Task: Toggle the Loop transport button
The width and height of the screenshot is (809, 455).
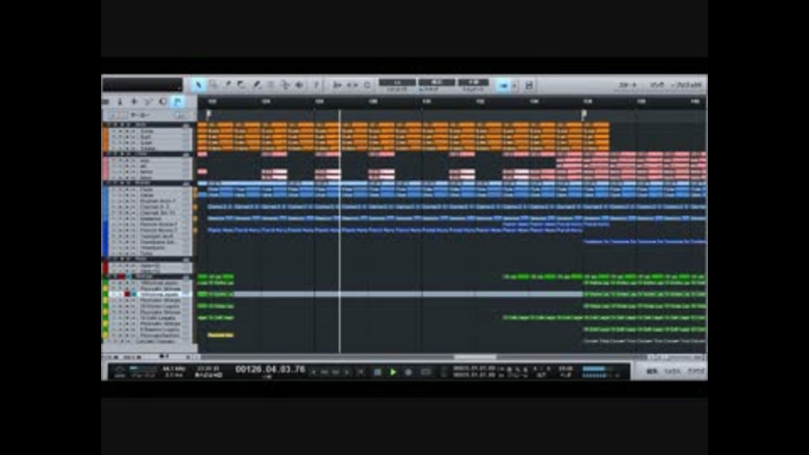Action: [426, 372]
